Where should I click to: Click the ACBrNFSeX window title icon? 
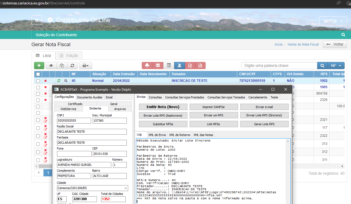coord(56,89)
